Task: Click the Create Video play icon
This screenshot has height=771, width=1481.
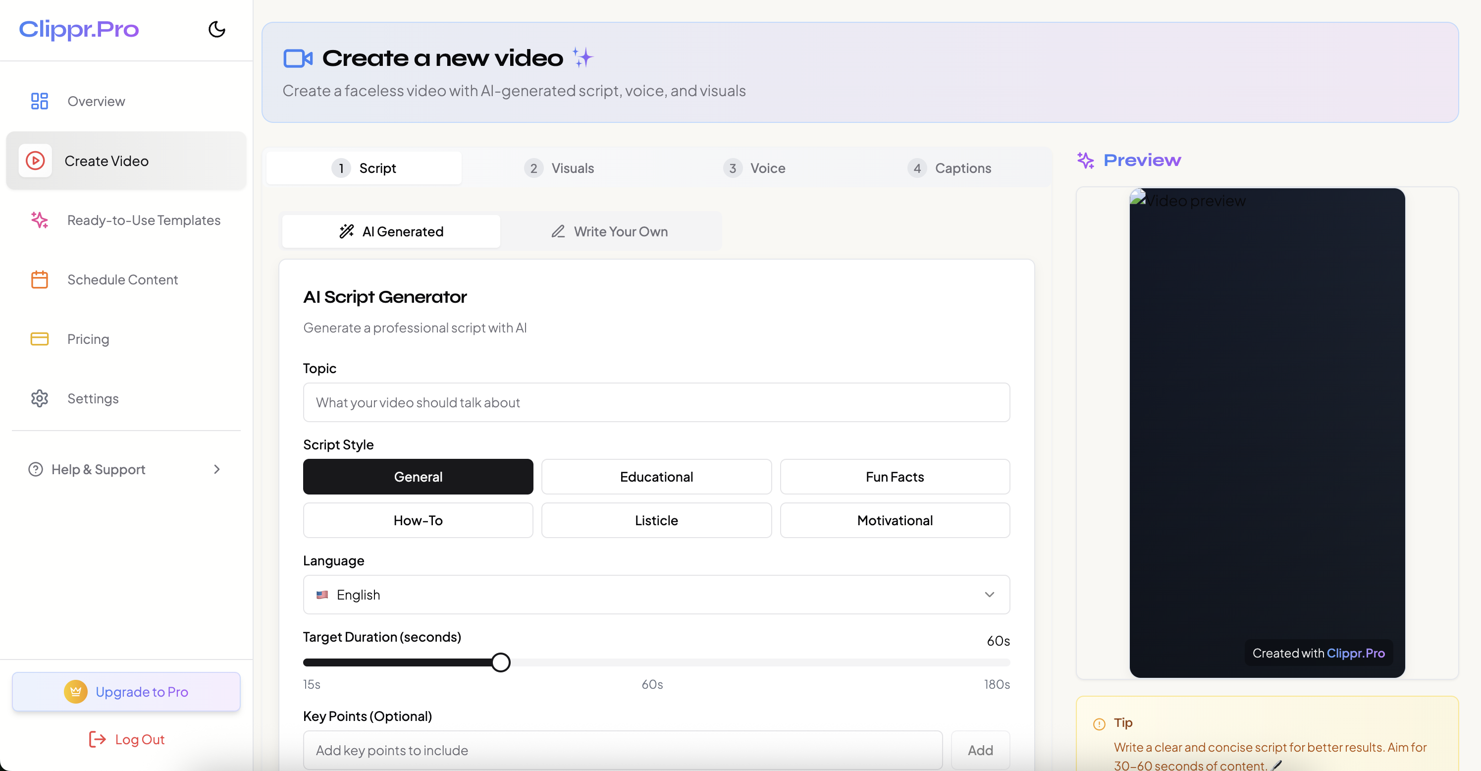Action: click(35, 161)
